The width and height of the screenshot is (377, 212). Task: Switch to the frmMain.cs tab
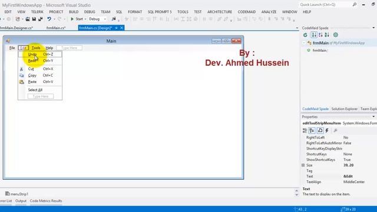(56, 28)
